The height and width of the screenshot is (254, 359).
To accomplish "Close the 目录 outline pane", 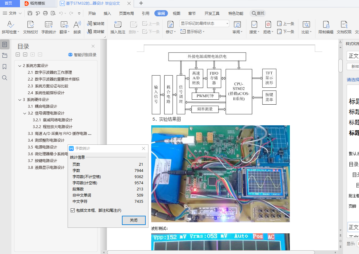I will (x=93, y=46).
